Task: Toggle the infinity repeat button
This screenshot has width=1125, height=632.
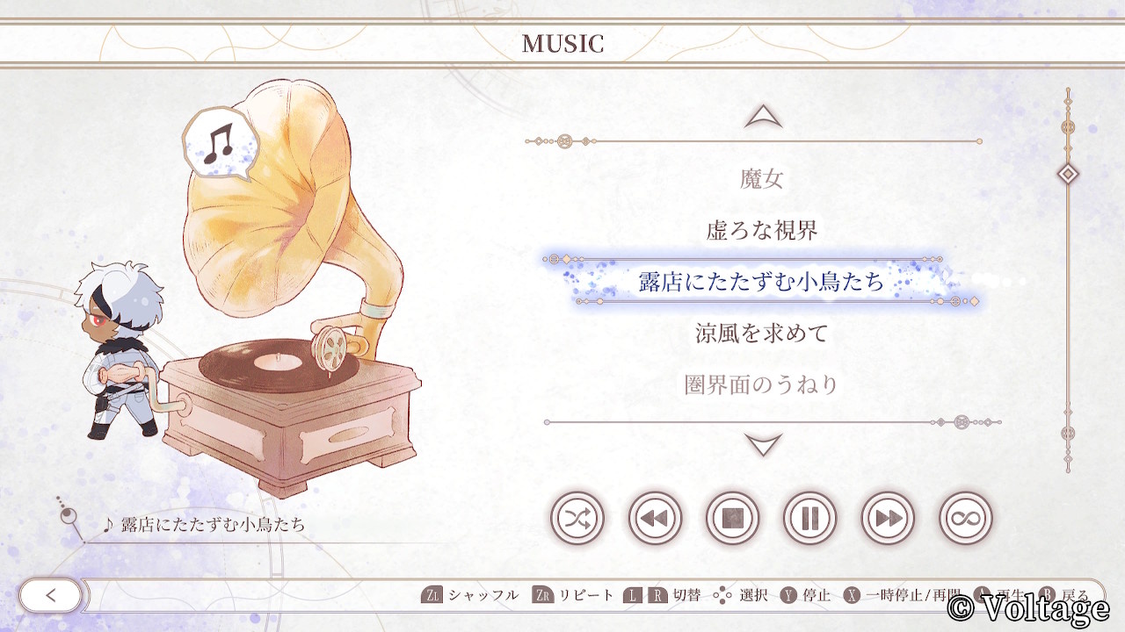Action: click(x=965, y=518)
